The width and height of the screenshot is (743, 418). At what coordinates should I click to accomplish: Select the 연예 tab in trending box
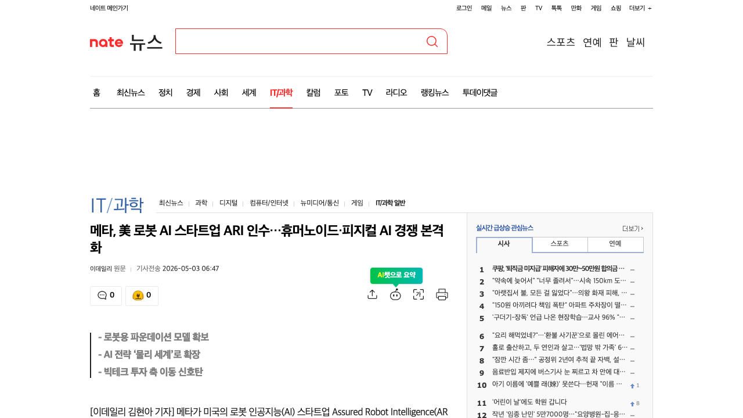615,244
